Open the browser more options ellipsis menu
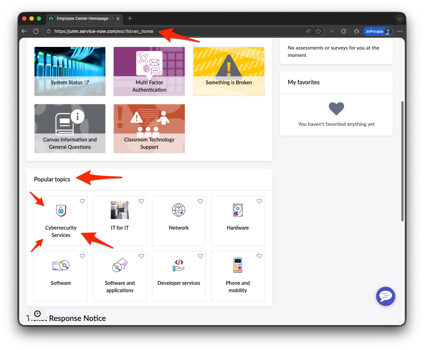 click(400, 31)
